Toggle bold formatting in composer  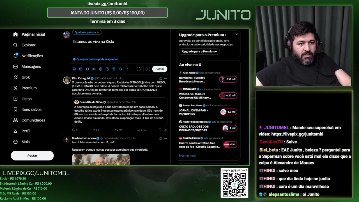click(x=121, y=69)
